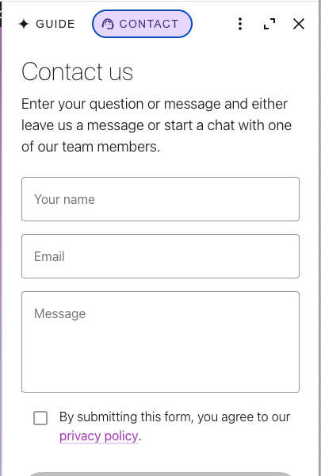Click the Email placeholder text

tap(49, 256)
